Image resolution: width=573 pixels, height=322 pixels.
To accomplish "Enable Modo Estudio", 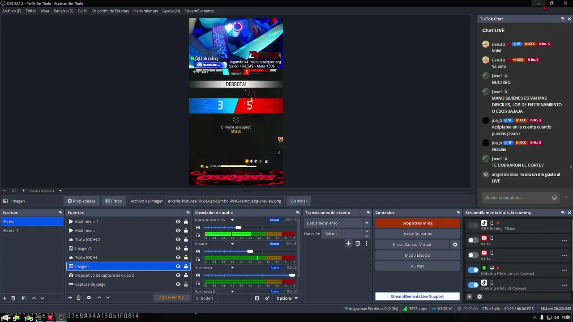I will (x=417, y=255).
